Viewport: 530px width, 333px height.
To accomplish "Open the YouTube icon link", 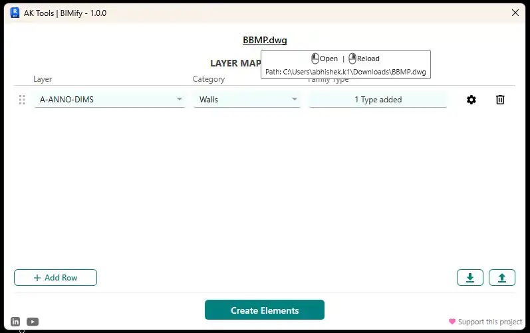I will click(x=33, y=322).
